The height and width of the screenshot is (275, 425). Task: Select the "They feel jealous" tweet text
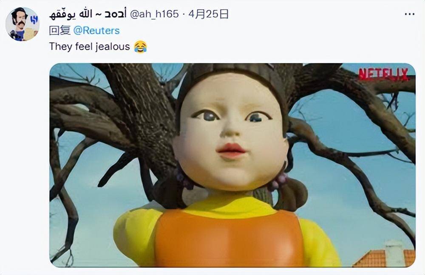tap(89, 47)
